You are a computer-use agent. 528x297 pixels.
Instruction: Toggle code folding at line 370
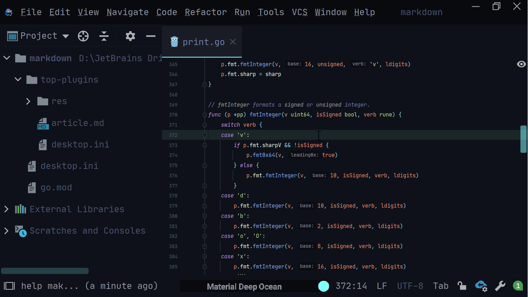pos(205,115)
